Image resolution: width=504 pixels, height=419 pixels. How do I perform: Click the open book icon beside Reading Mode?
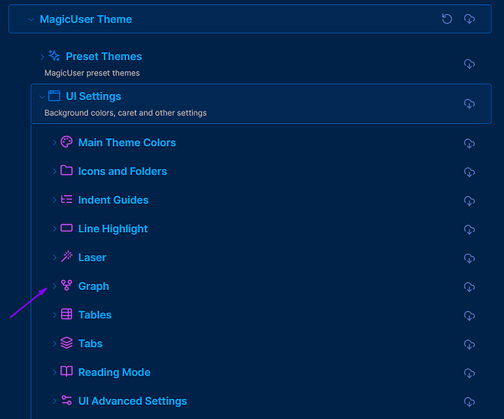pos(66,371)
